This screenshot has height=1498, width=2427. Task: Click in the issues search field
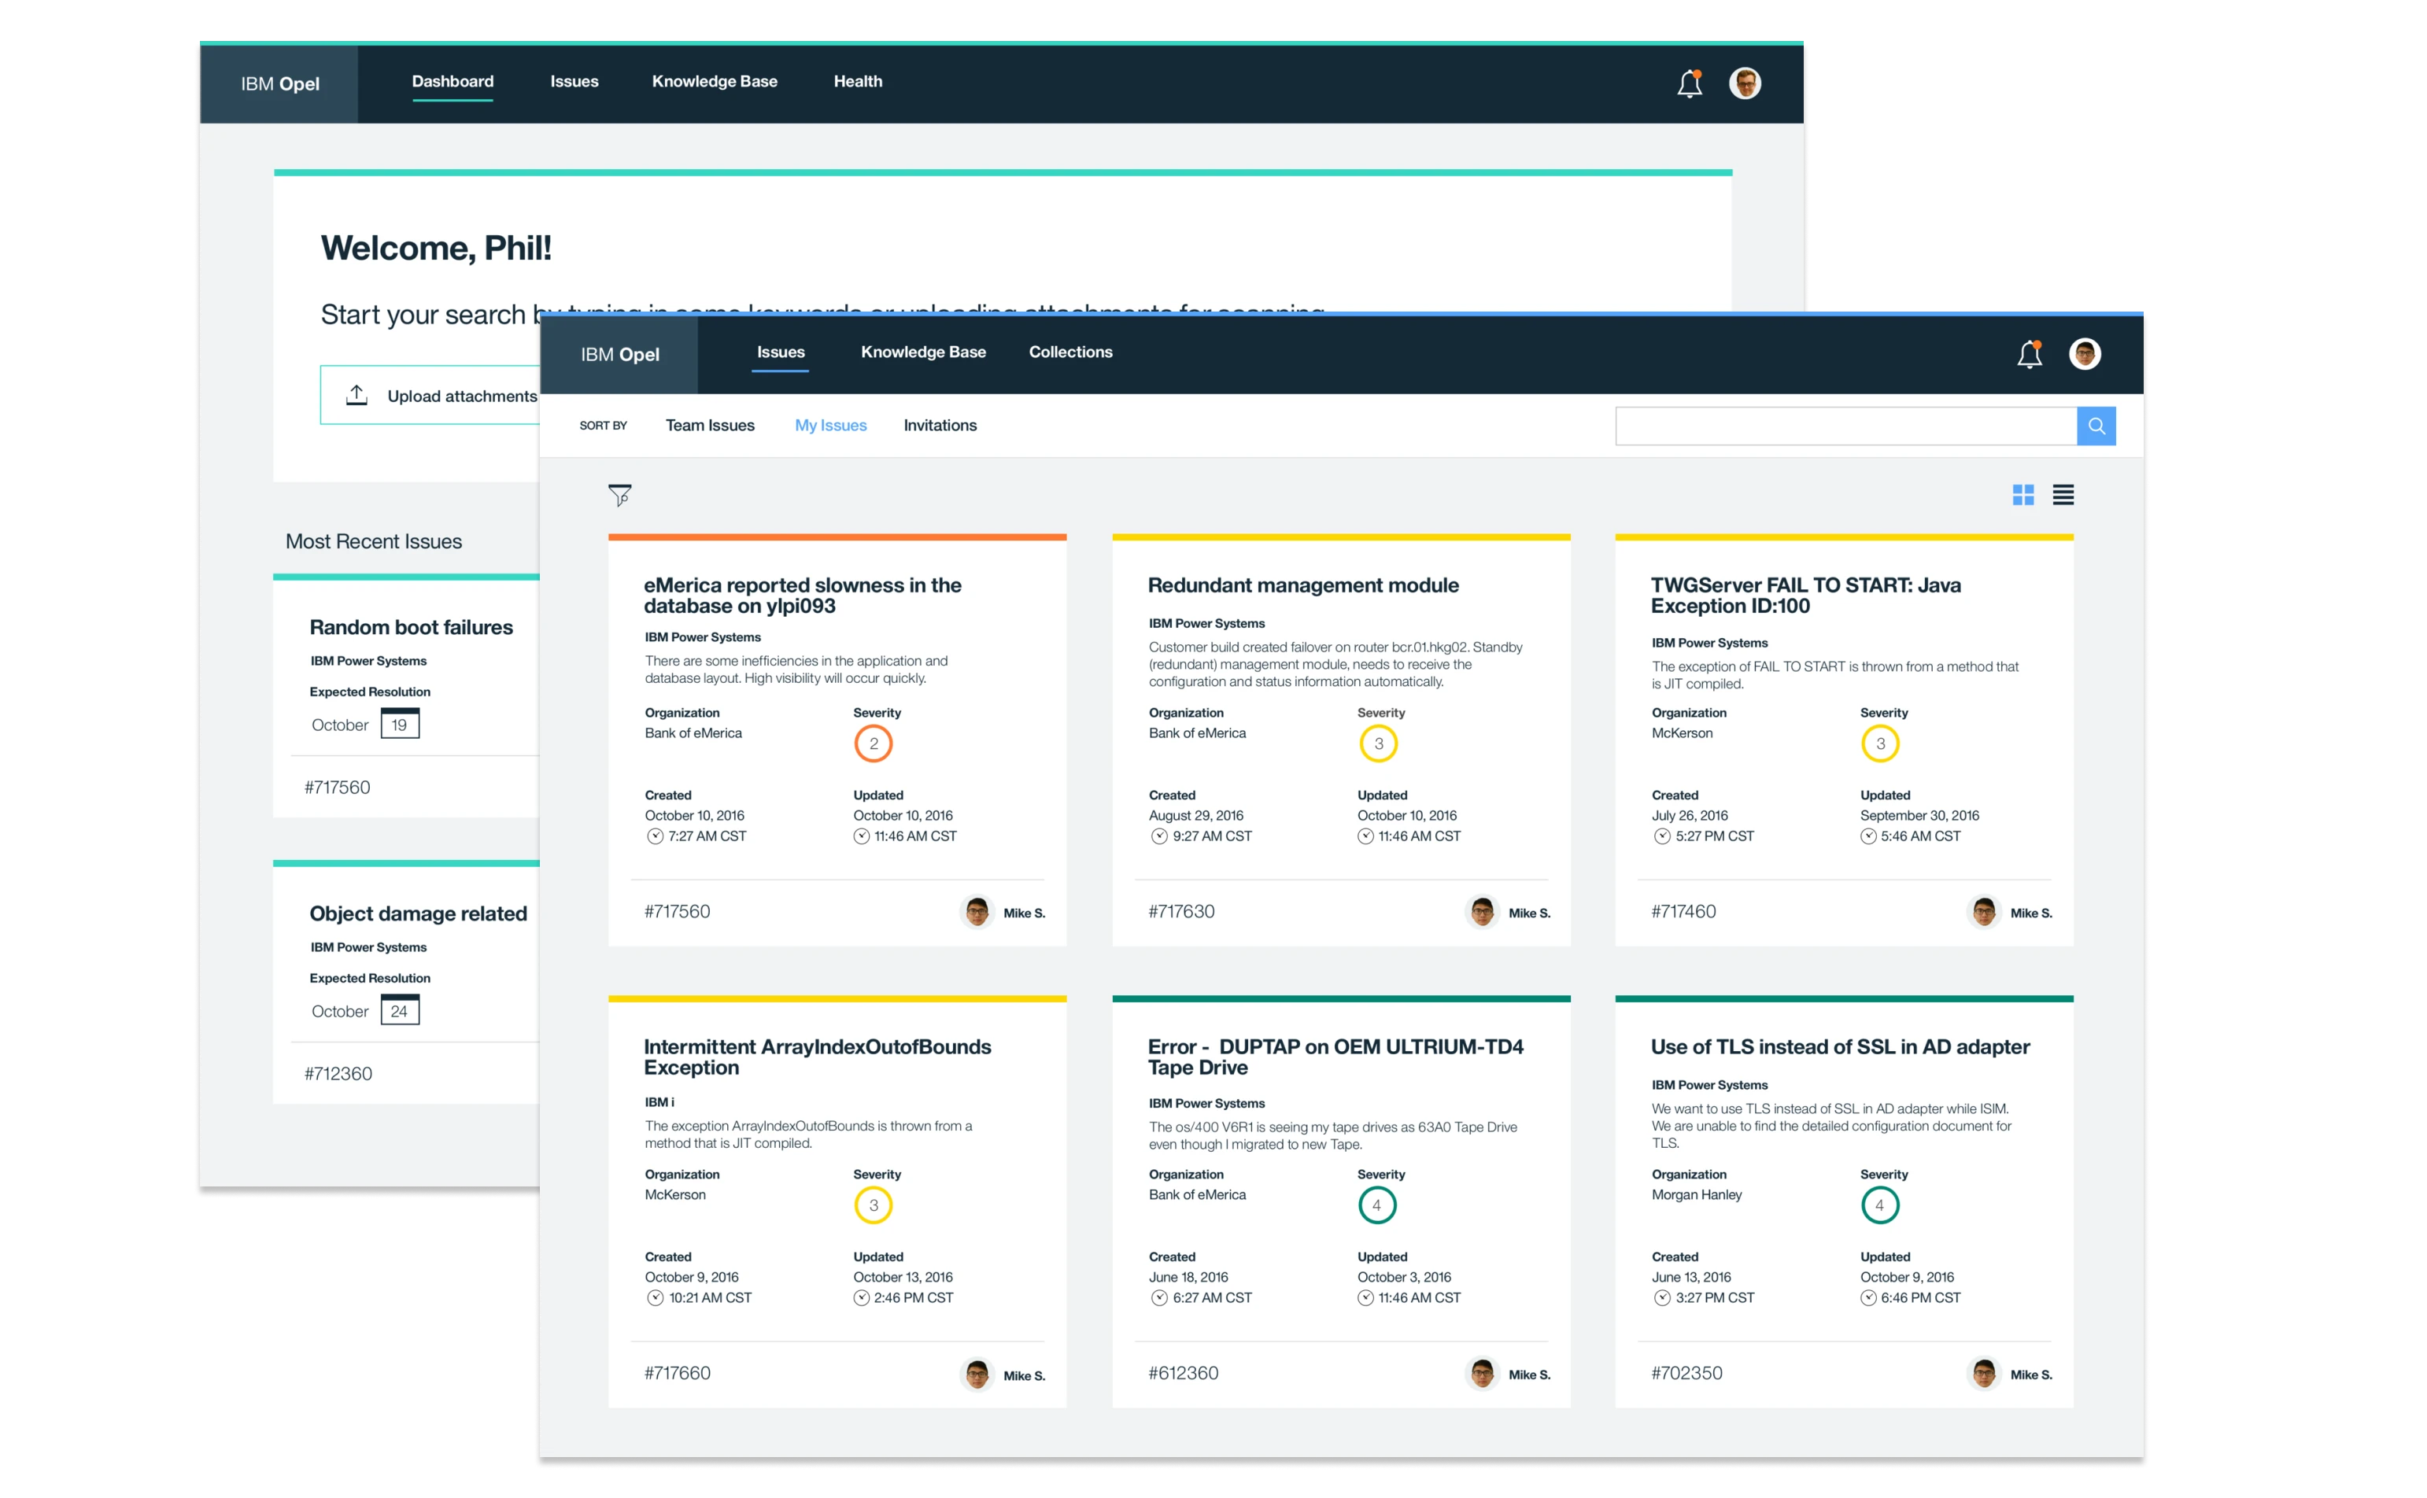pos(1845,426)
